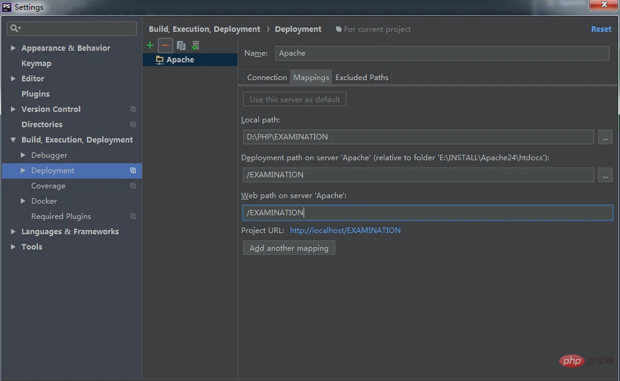Copy the selected server configuration icon
This screenshot has width=620, height=381.
tap(181, 45)
